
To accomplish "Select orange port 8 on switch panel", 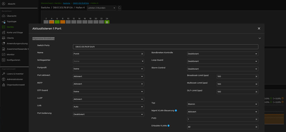I will point(63,22).
